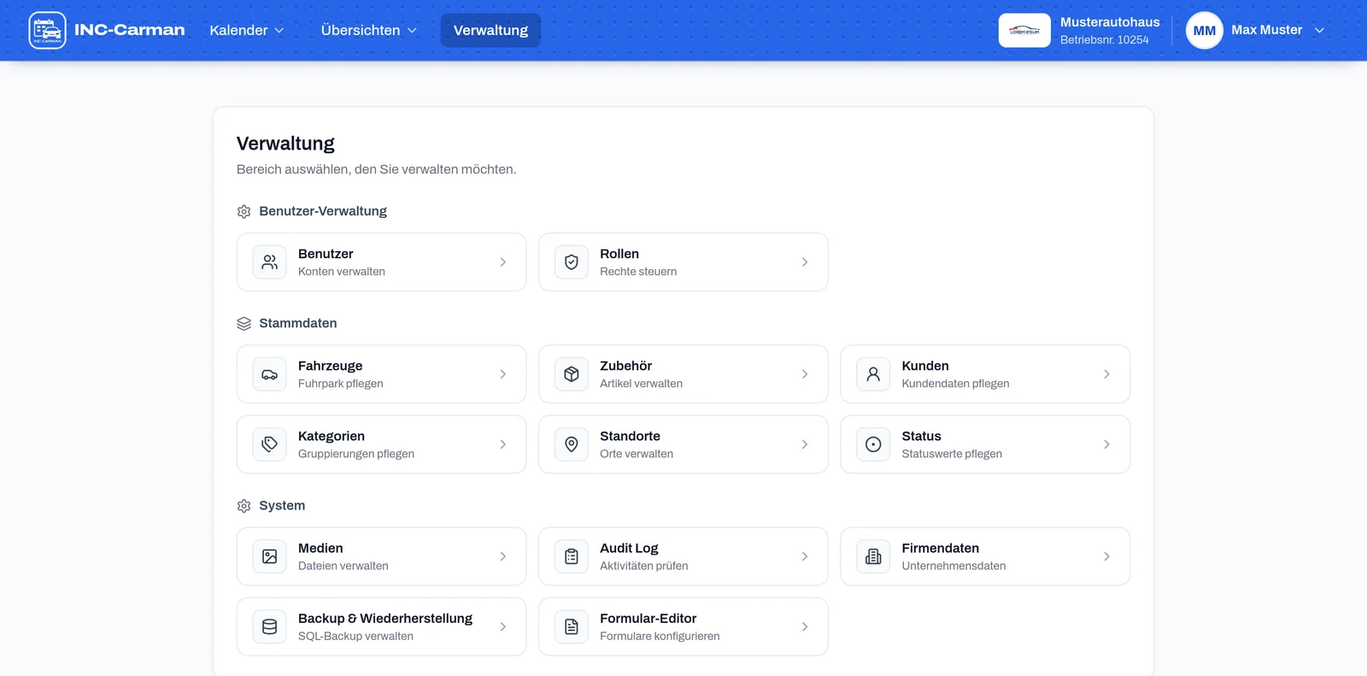Image resolution: width=1367 pixels, height=676 pixels.
Task: Click the Stammdaten section heading
Action: (x=298, y=323)
